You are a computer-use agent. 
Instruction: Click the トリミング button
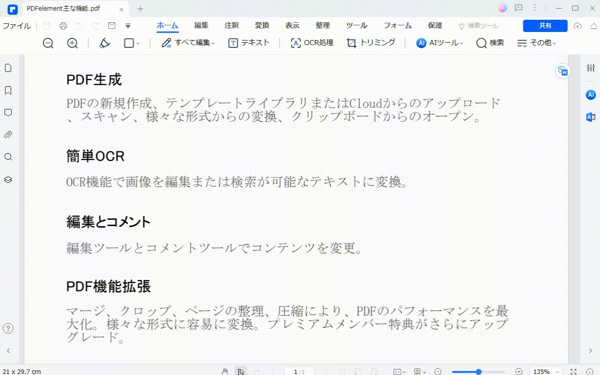[x=371, y=43]
